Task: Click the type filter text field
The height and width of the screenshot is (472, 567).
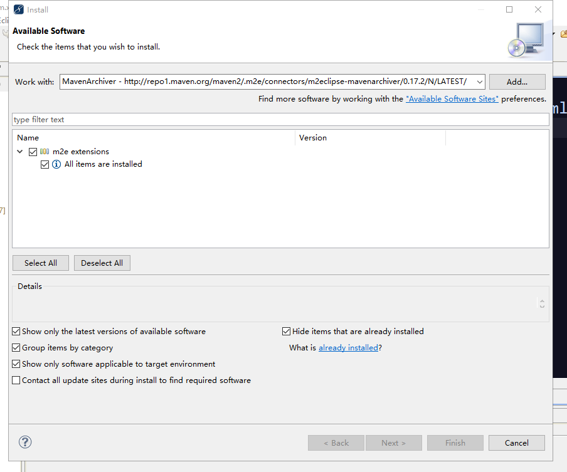Action: coord(280,120)
